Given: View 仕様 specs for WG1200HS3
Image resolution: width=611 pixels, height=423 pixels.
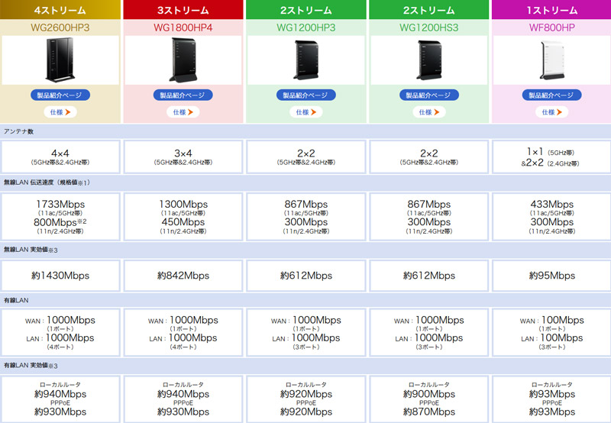Looking at the screenshot, I should tap(429, 112).
